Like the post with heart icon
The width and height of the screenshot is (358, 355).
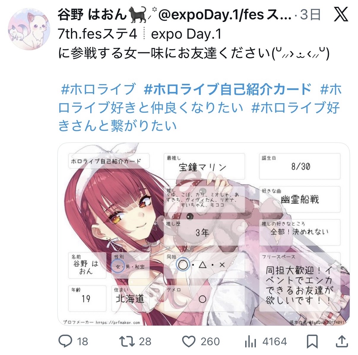point(188,342)
